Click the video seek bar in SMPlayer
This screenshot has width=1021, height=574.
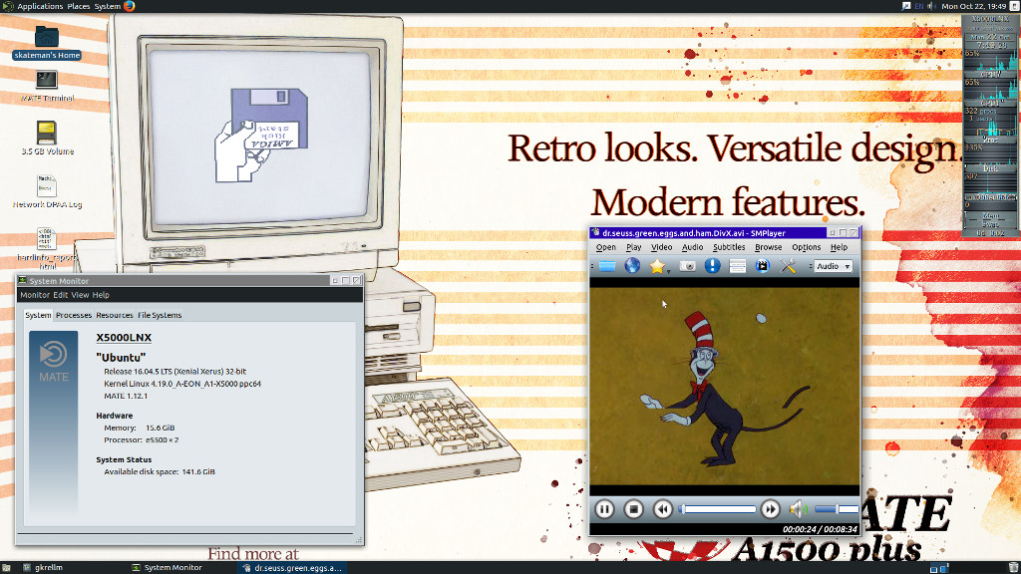717,509
